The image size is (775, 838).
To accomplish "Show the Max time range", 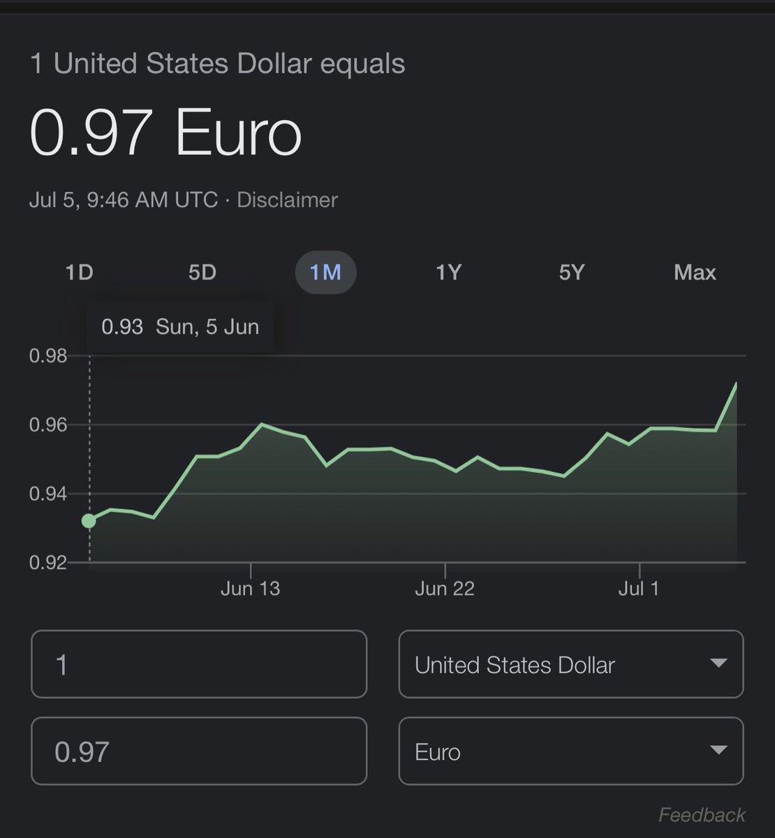I will point(695,272).
